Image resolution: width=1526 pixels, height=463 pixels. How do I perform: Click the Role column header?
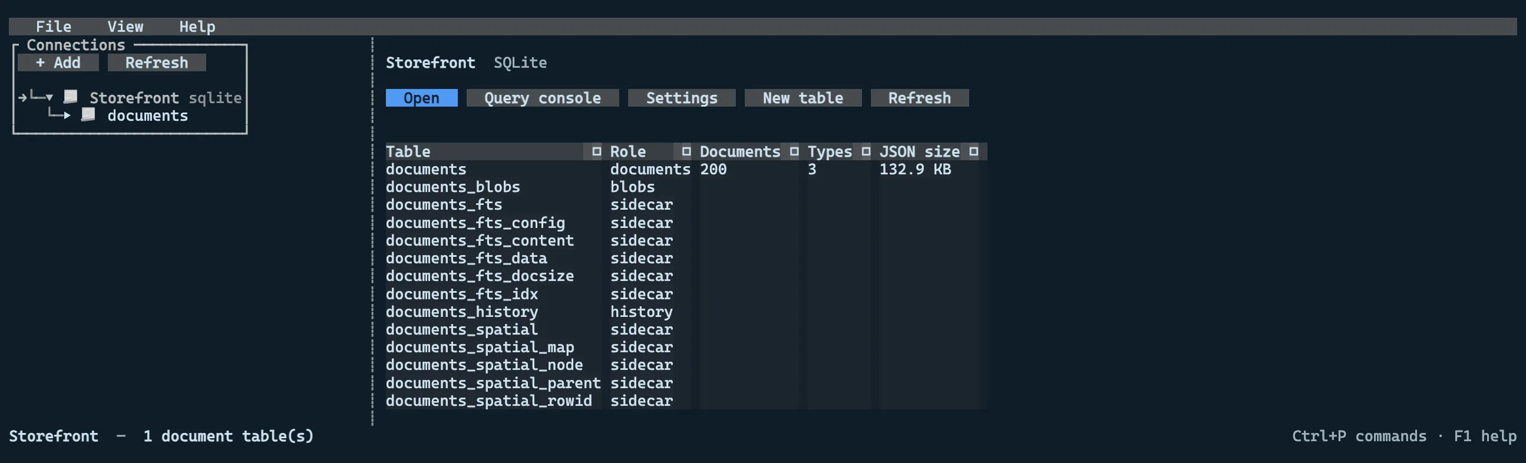[650, 151]
